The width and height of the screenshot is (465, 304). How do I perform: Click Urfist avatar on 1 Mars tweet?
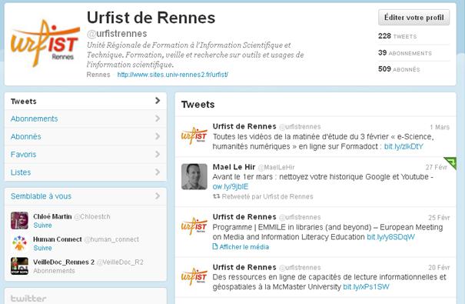(x=194, y=136)
